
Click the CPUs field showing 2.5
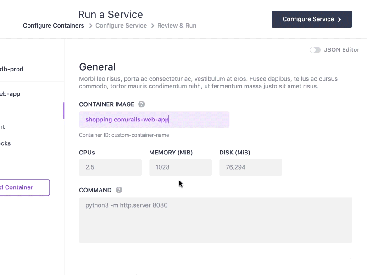[x=110, y=167]
